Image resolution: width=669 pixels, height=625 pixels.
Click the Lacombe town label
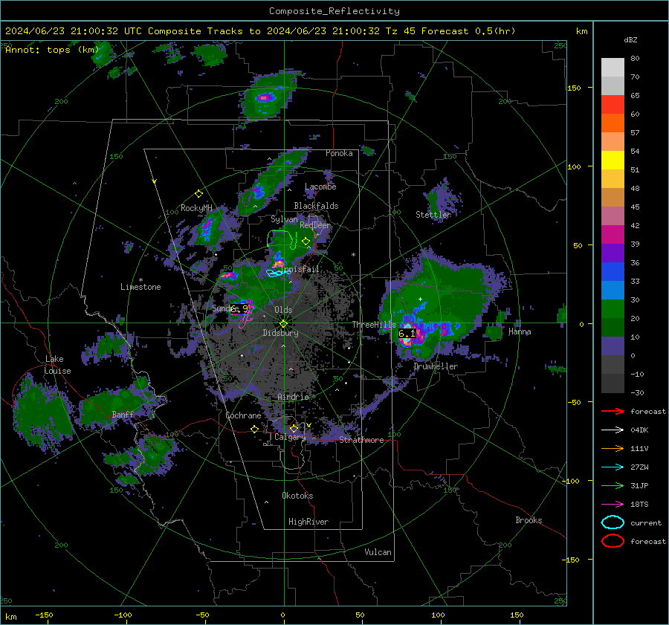pos(320,187)
